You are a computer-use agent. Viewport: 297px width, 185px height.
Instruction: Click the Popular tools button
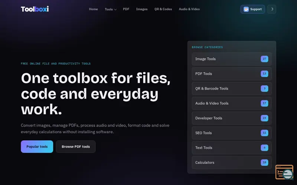point(37,147)
